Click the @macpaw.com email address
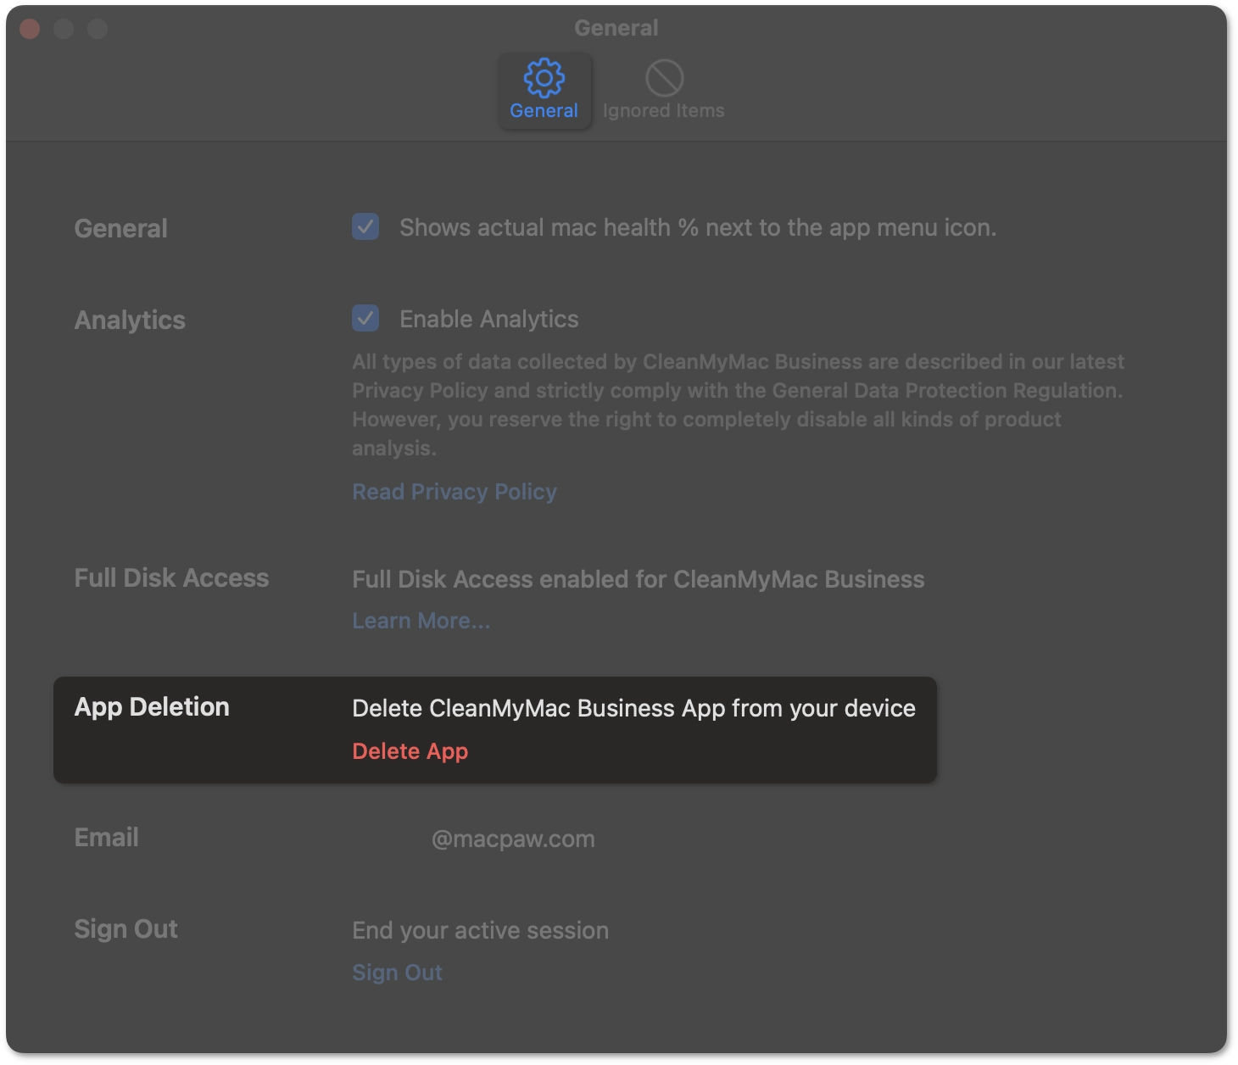This screenshot has width=1238, height=1065. pos(513,839)
